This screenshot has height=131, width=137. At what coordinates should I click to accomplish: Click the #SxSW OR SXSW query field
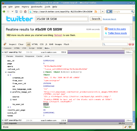(x=62, y=19)
